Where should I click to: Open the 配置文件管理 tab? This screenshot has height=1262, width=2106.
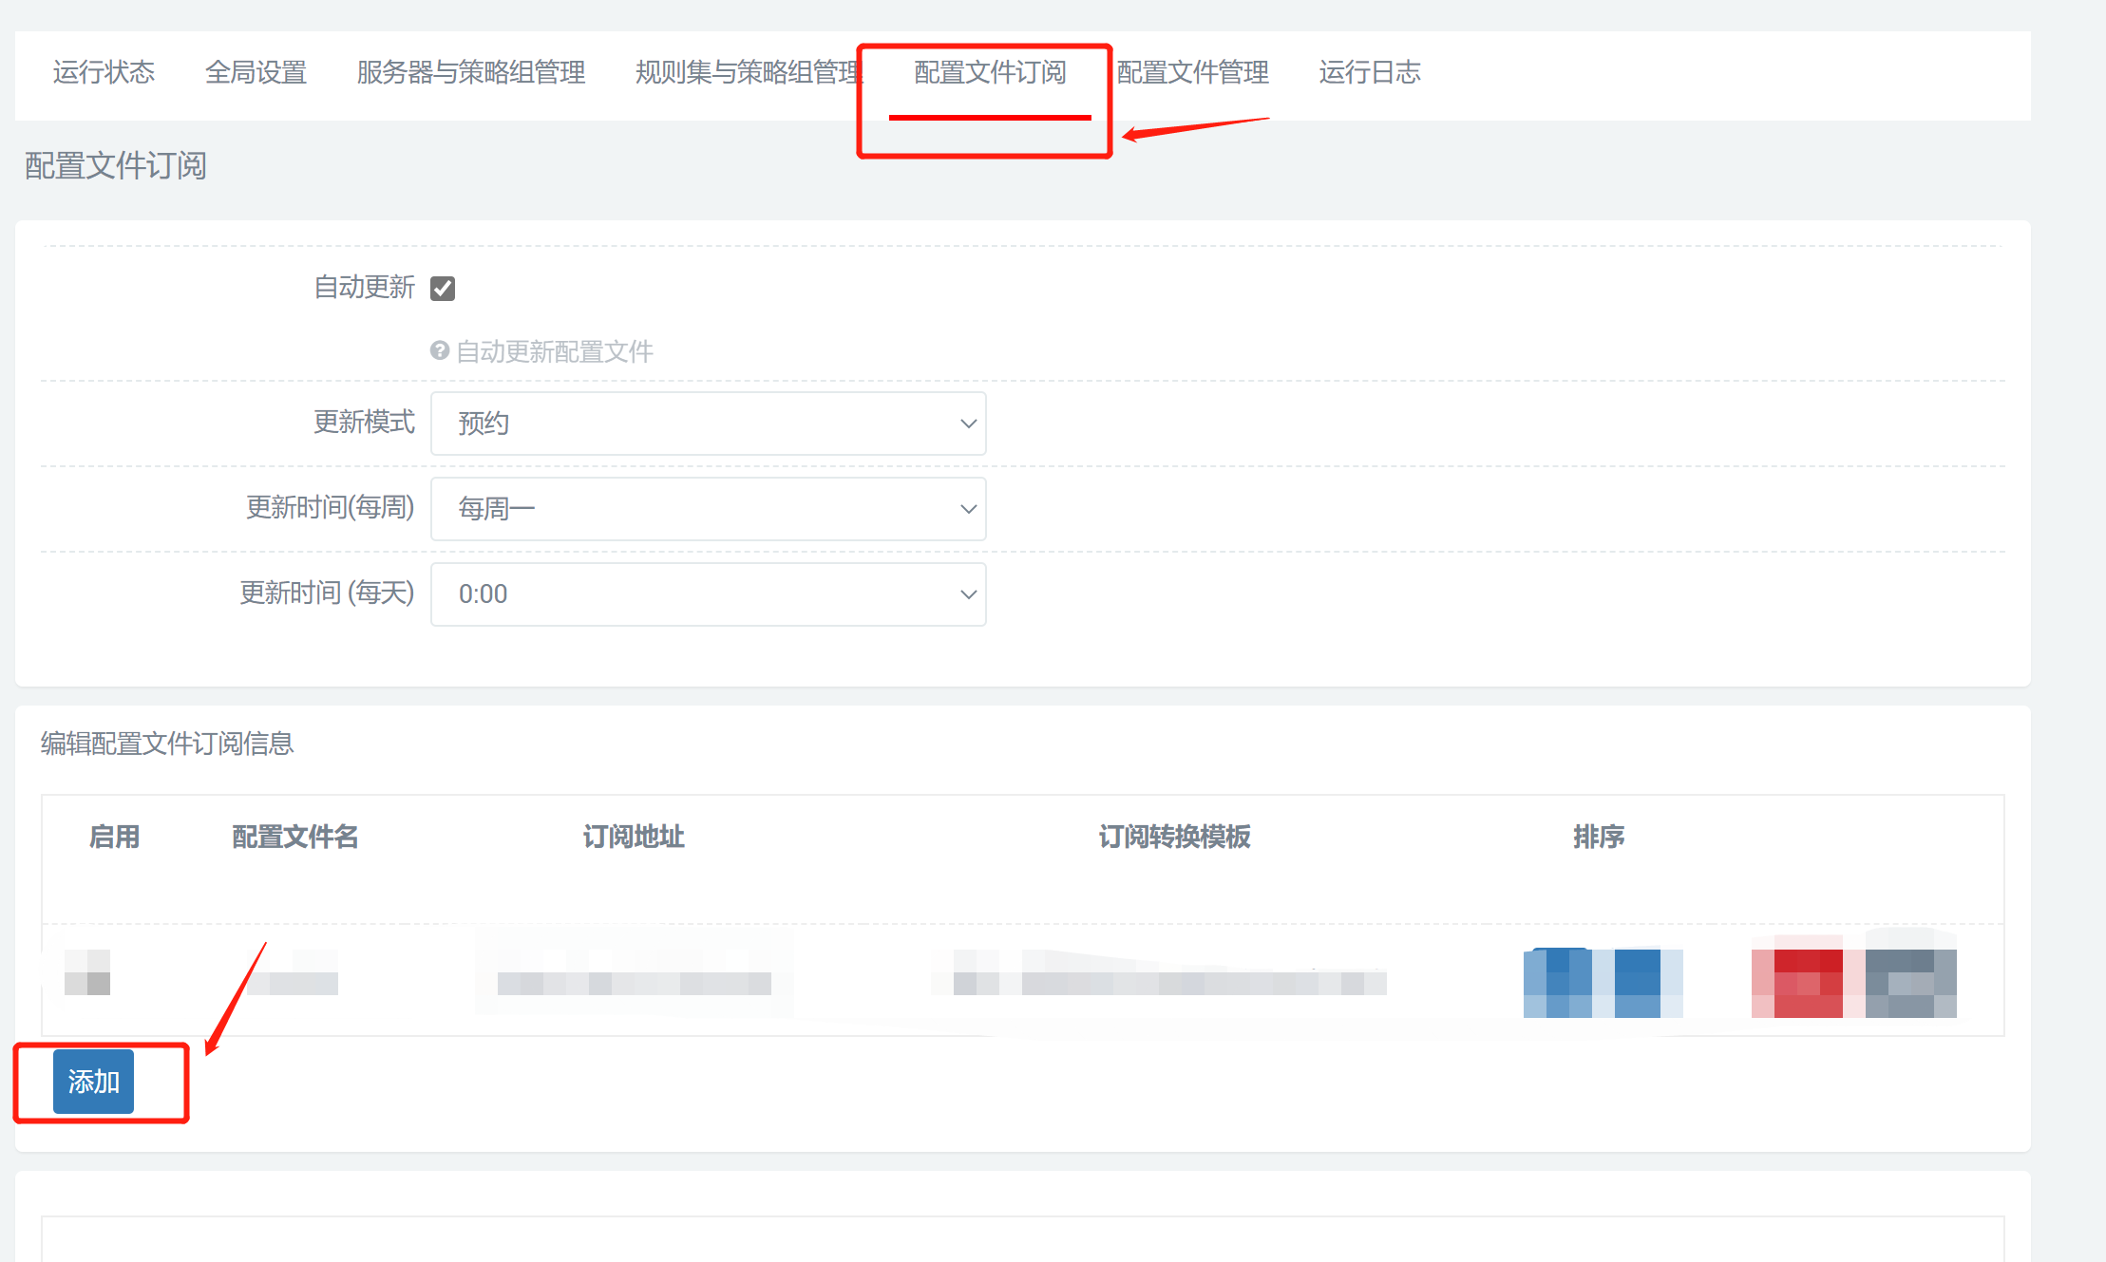coord(1192,72)
